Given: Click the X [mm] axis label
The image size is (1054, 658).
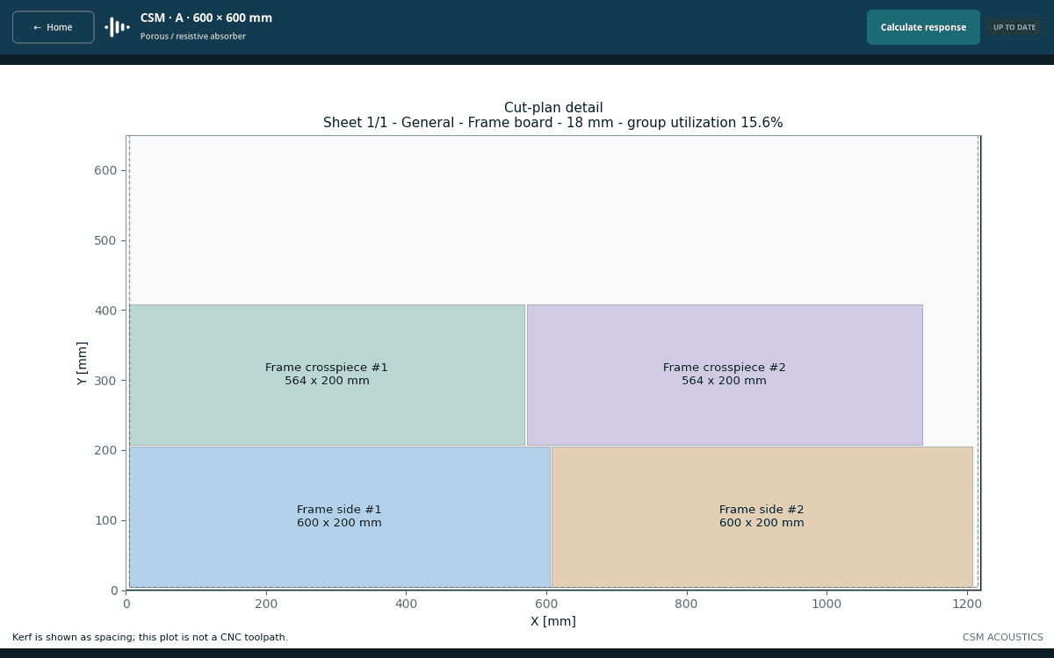Looking at the screenshot, I should [553, 621].
